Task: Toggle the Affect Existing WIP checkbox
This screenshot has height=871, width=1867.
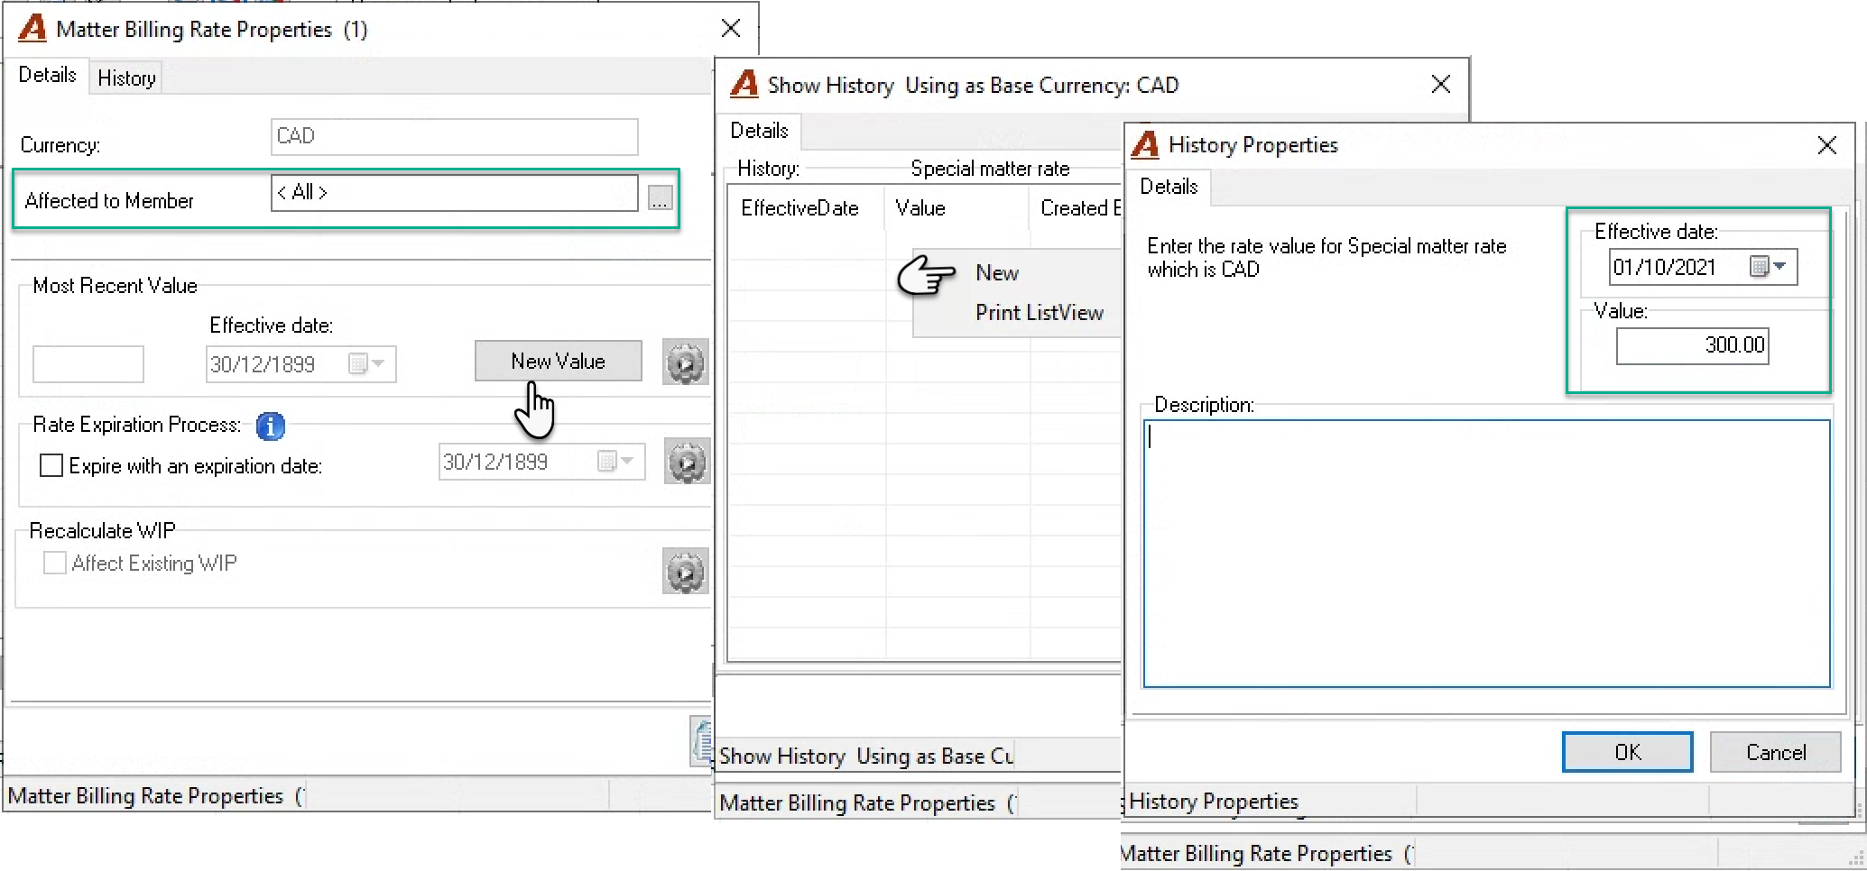Action: click(55, 564)
